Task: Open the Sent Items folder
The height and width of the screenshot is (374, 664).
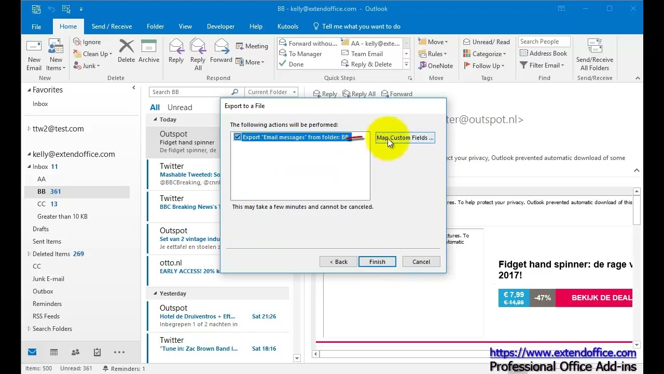Action: pos(47,242)
